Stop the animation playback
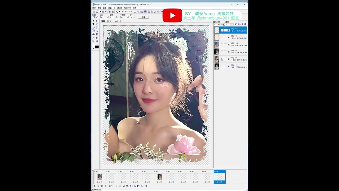The image size is (339, 191). coord(98,186)
